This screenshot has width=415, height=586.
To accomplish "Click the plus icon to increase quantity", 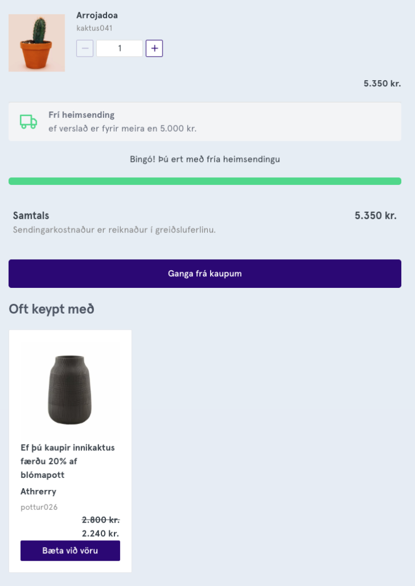I will click(154, 49).
